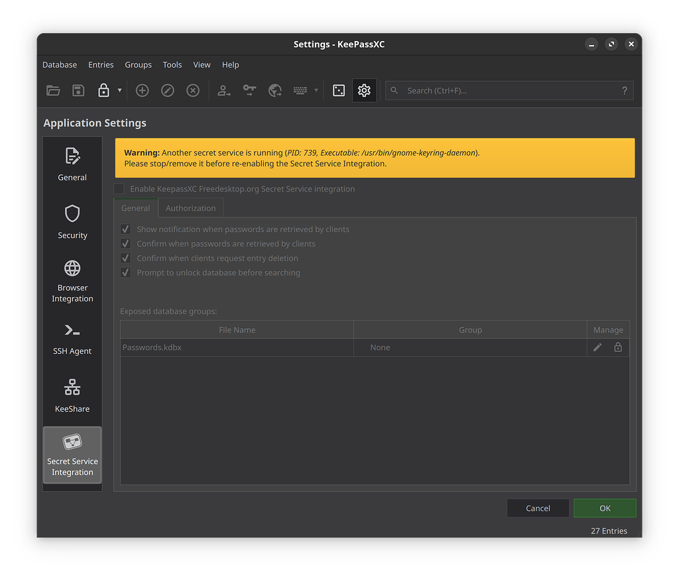
Task: Open the auto-type dropdown arrow
Action: click(315, 90)
